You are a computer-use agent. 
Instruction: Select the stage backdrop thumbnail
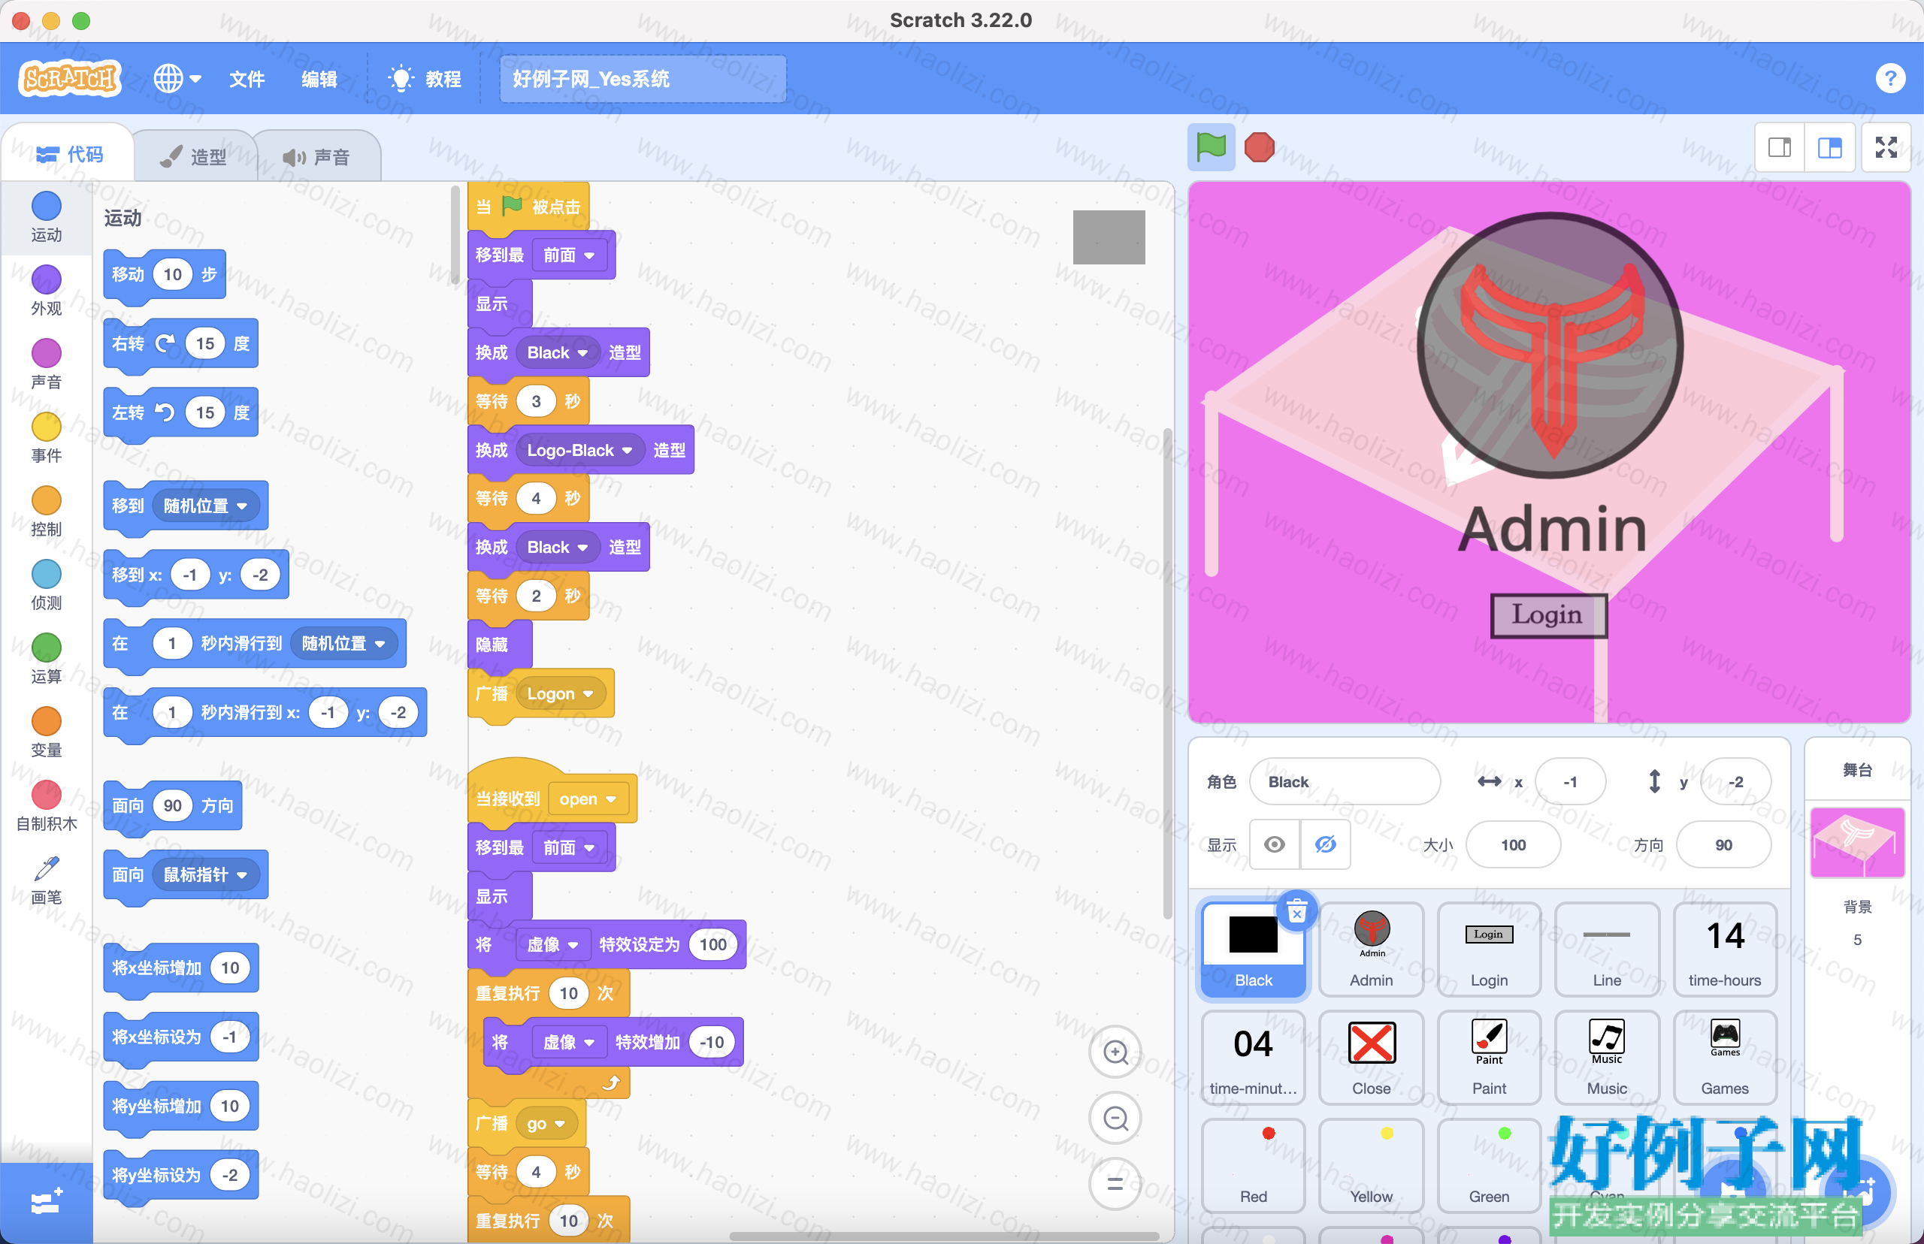(x=1857, y=843)
